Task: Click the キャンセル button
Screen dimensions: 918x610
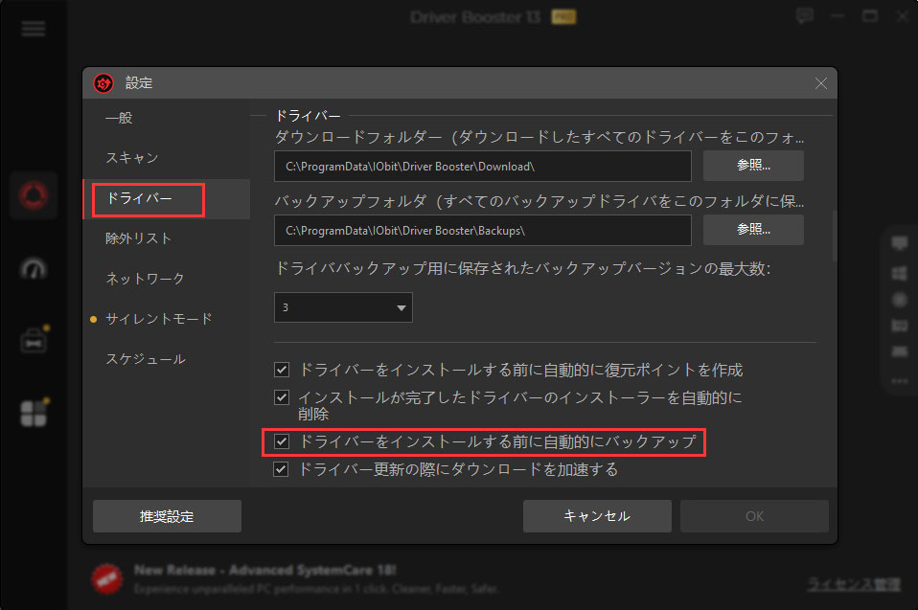Action: coord(597,516)
